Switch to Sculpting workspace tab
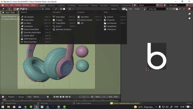This screenshot has height=109, width=193. click(x=61, y=5)
